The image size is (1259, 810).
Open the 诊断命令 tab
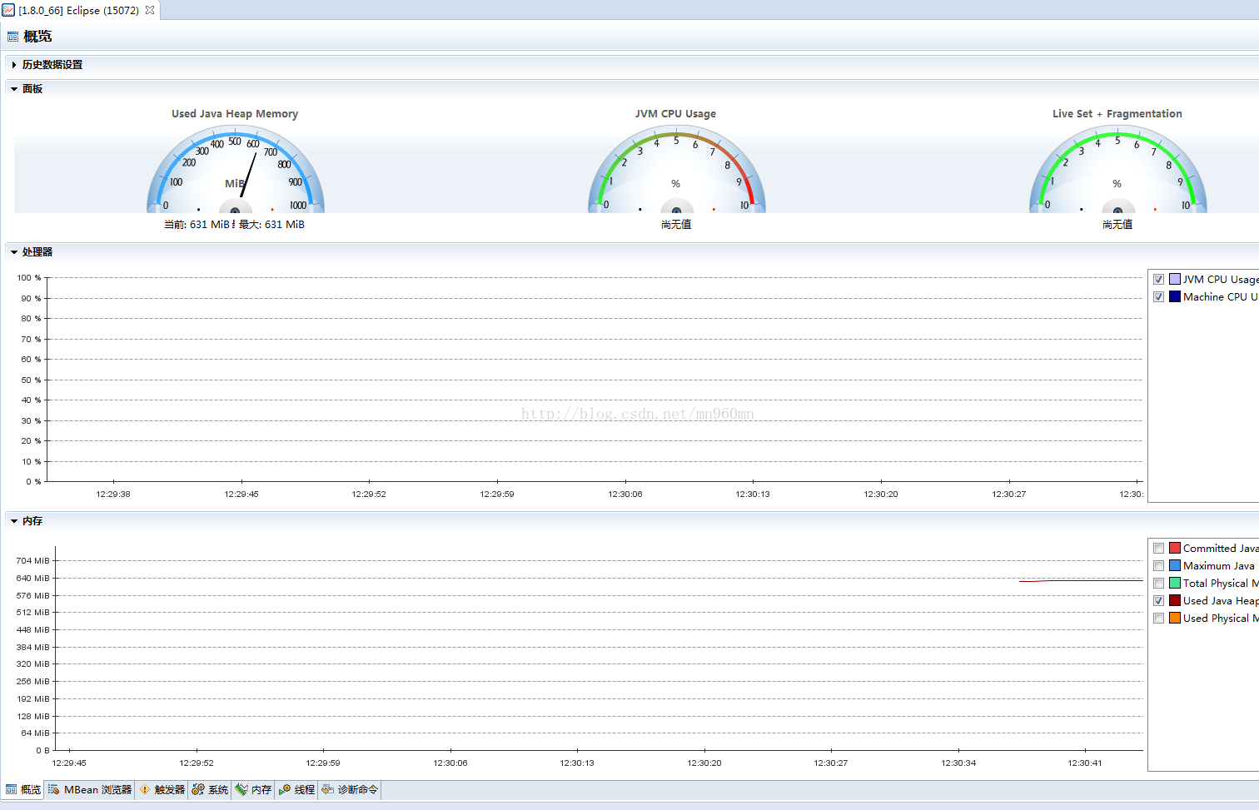(350, 790)
